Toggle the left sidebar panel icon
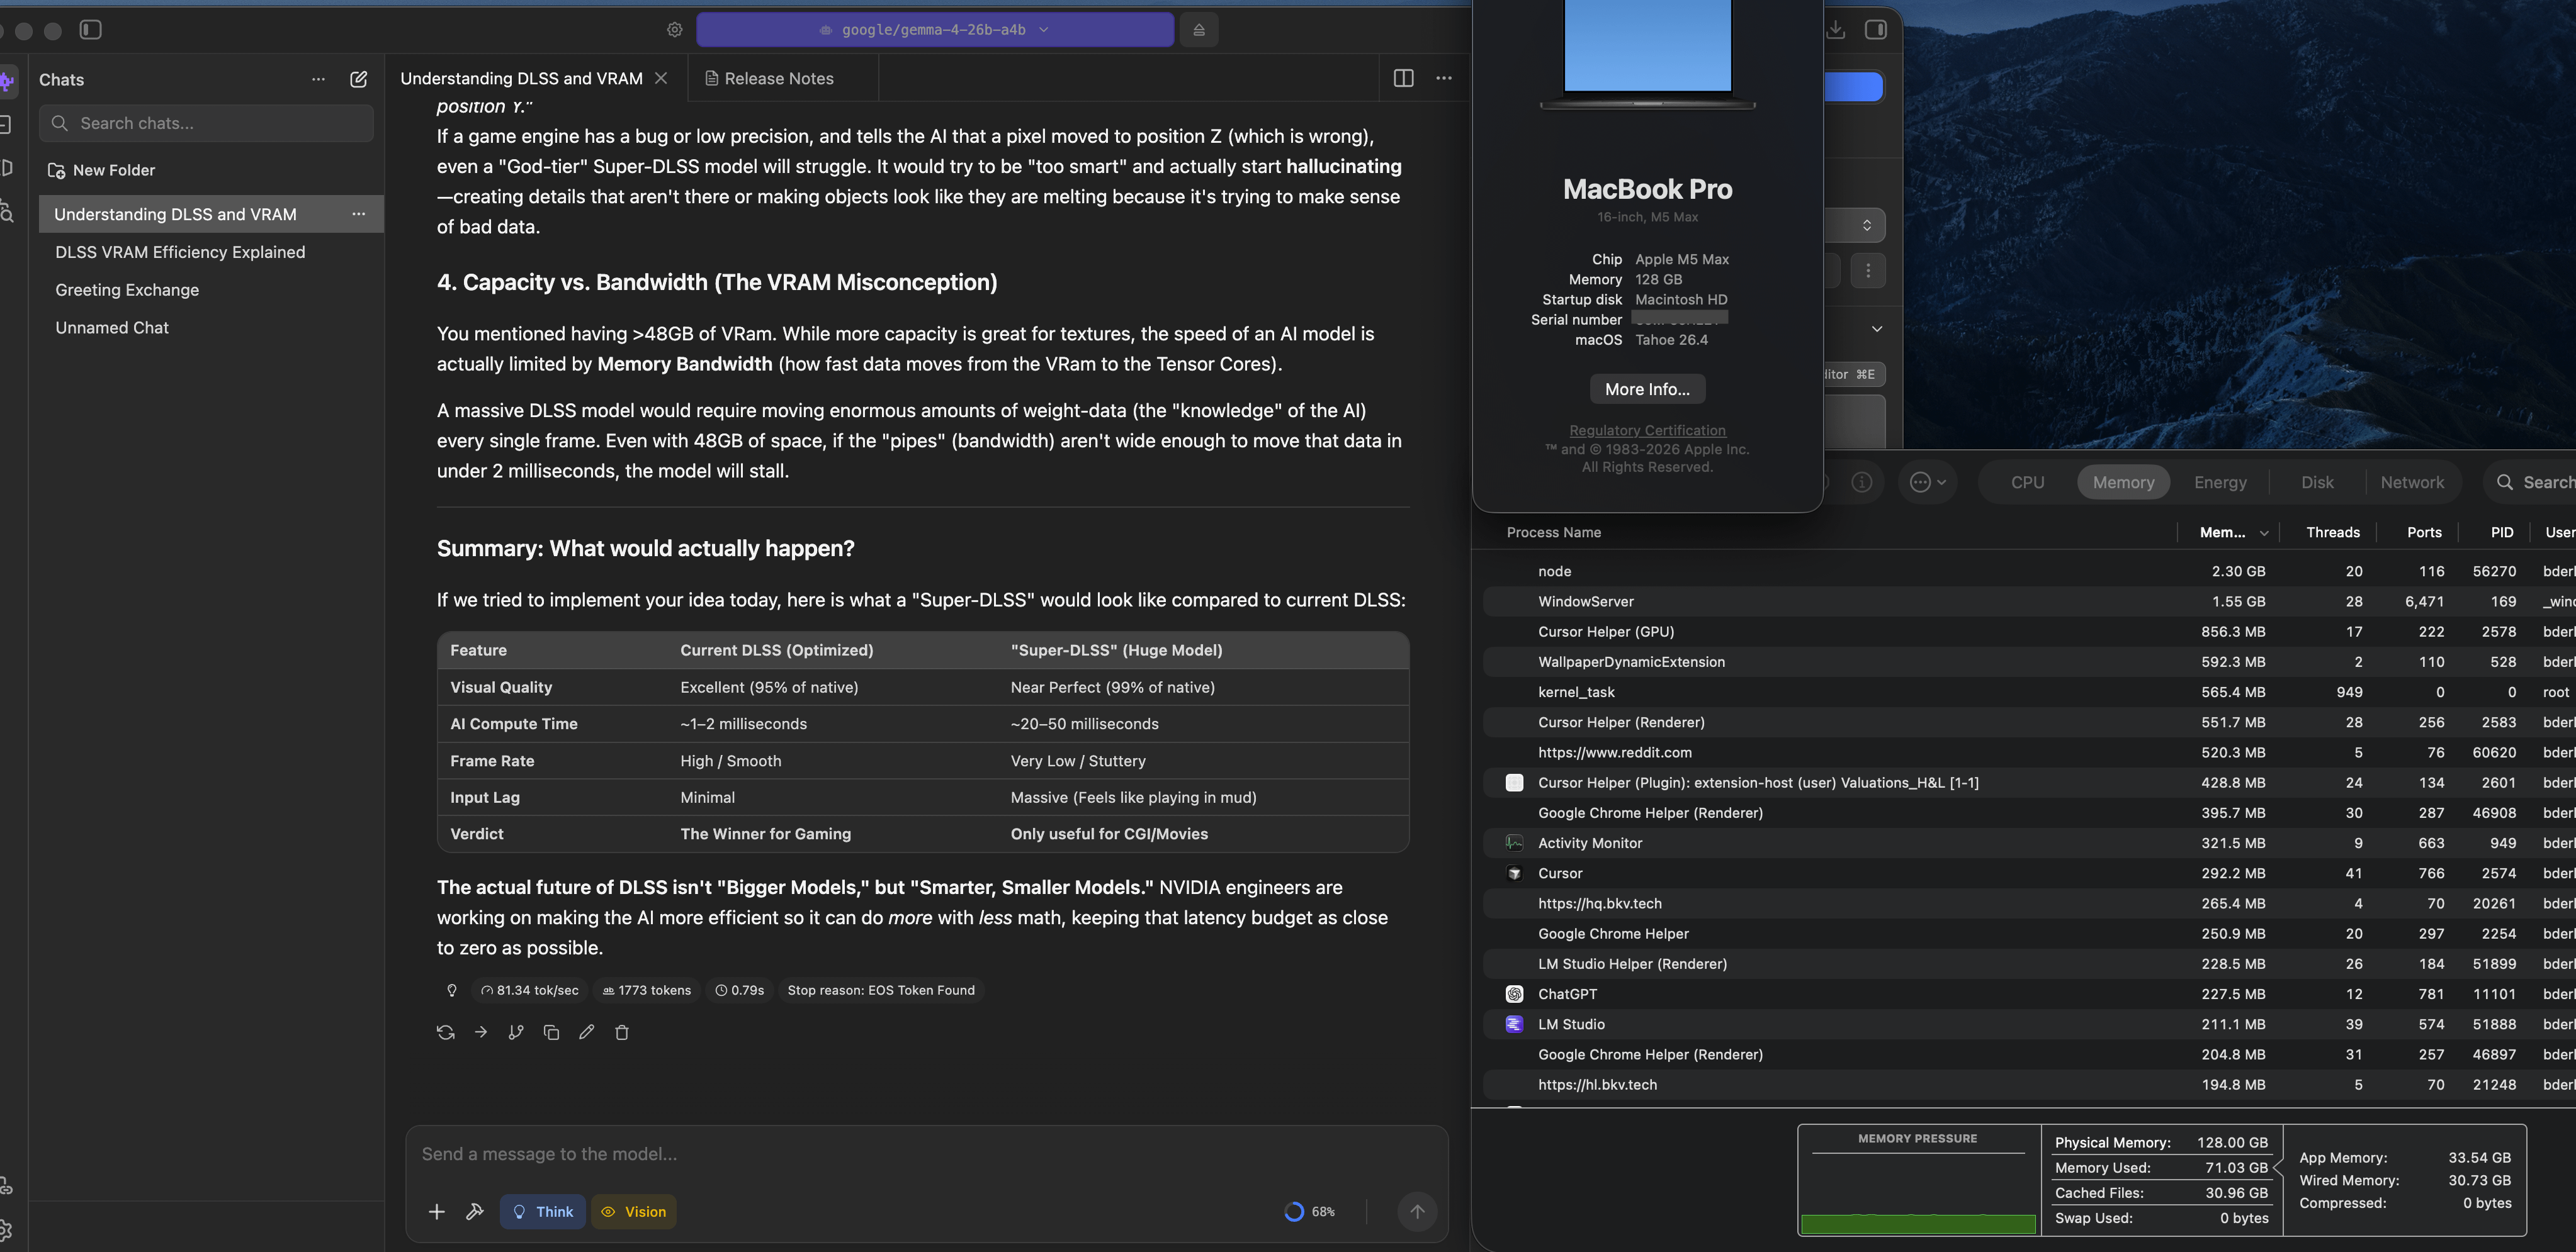The width and height of the screenshot is (2576, 1252). (x=91, y=30)
